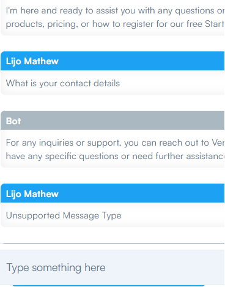Click the "For any inquiries or support" line
The height and width of the screenshot is (287, 225).
(116, 143)
